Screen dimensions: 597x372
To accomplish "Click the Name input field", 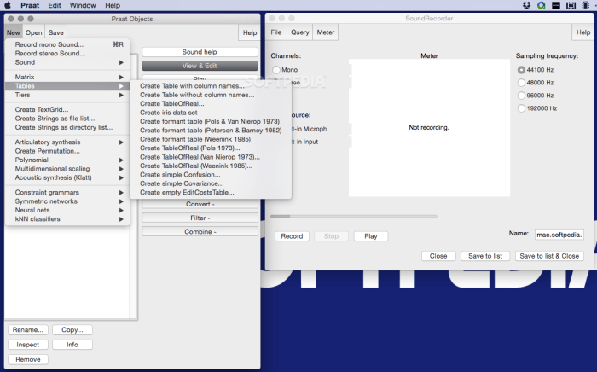I will point(559,235).
